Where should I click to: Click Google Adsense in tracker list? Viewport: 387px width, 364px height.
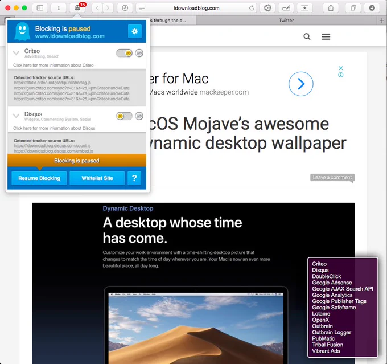(x=332, y=283)
